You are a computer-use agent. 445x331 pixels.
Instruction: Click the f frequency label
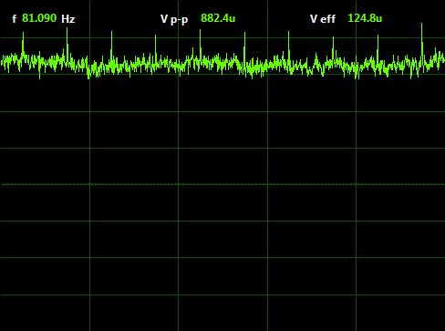pyautogui.click(x=14, y=19)
